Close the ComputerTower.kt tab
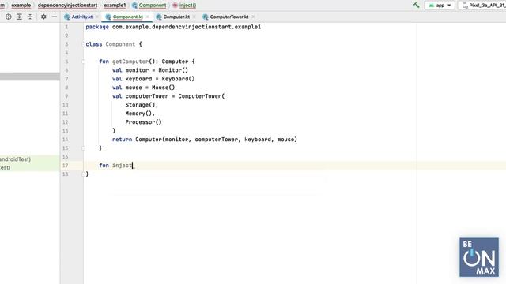The width and height of the screenshot is (506, 284). [253, 17]
